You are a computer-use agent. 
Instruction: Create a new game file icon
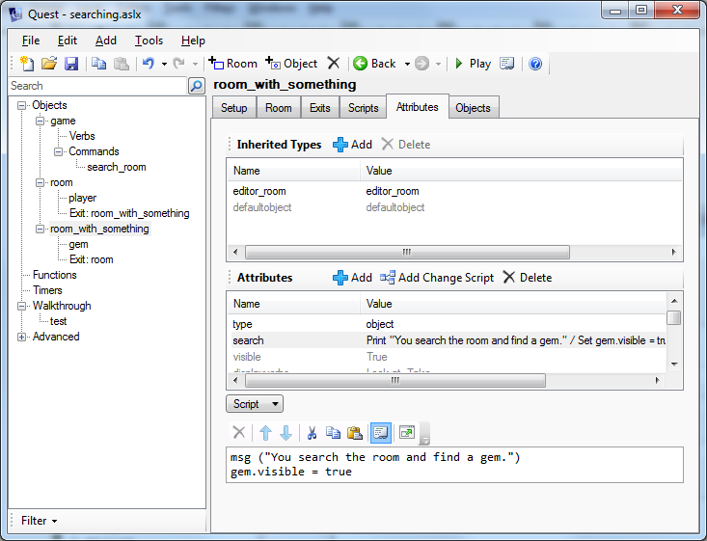point(28,64)
